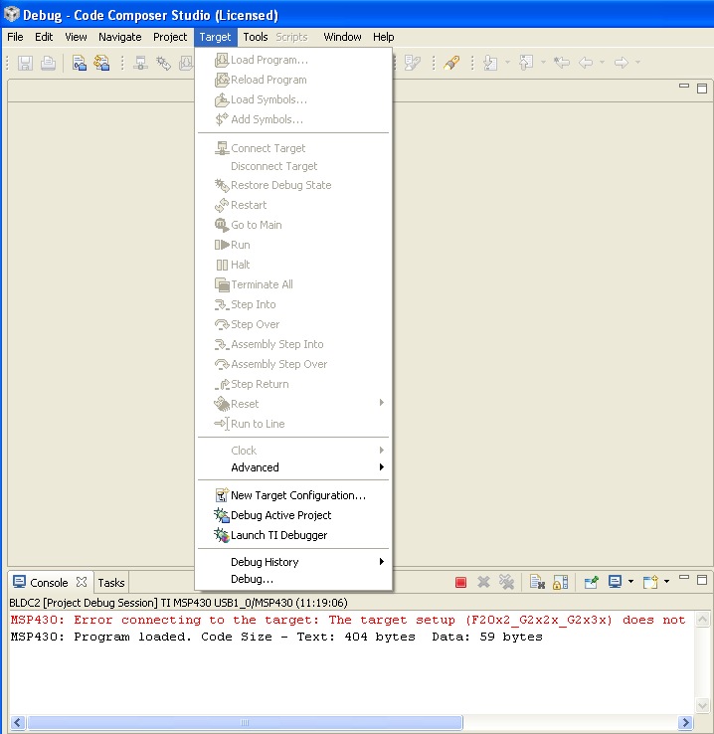Click the Connect target toolbar icon
The height and width of the screenshot is (734, 714).
tap(140, 63)
